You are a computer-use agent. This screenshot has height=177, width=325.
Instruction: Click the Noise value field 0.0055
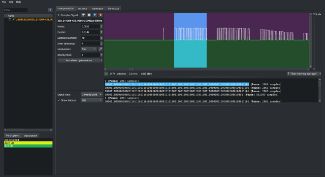coord(91,26)
